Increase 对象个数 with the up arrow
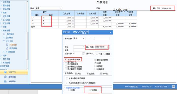The height and width of the screenshot is (94, 177). tap(84, 53)
